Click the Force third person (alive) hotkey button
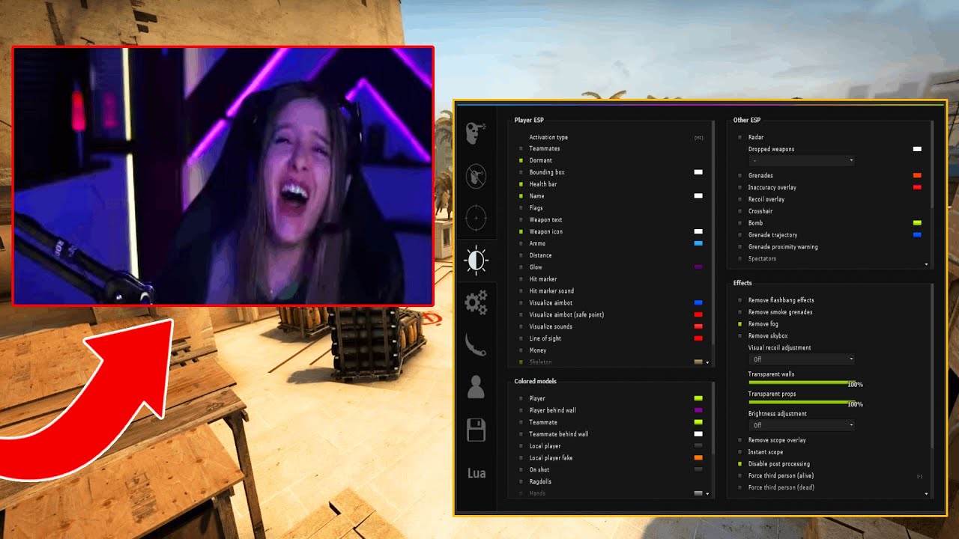 (919, 476)
